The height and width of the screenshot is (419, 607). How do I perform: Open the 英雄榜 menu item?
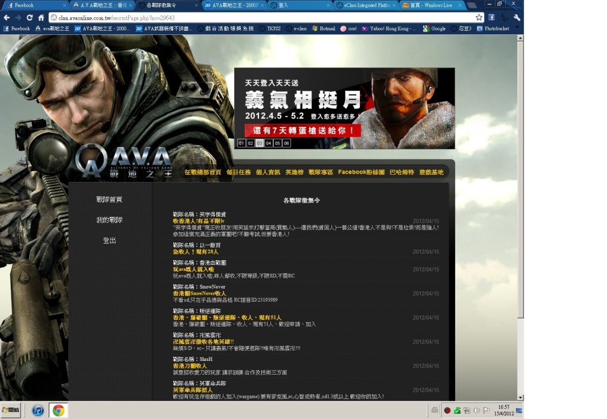[295, 172]
